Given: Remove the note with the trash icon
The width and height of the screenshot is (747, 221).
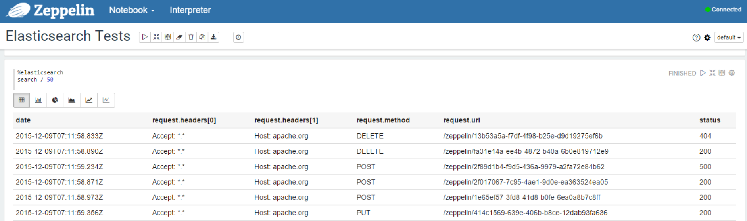Looking at the screenshot, I should [191, 37].
